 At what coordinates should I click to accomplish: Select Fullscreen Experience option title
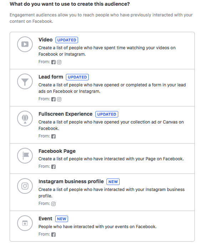click(66, 114)
